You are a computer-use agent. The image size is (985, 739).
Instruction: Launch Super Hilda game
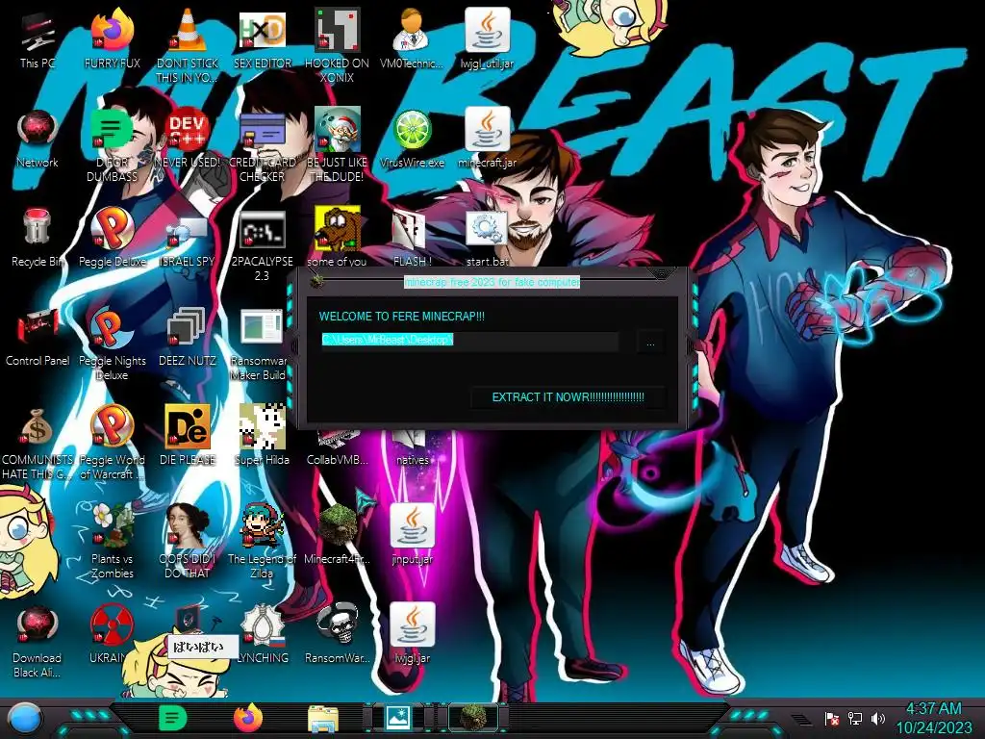tap(262, 436)
